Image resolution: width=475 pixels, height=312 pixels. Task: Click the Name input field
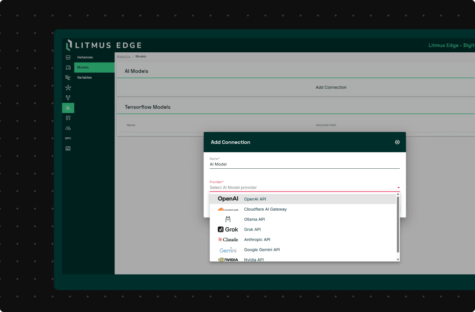coord(304,164)
